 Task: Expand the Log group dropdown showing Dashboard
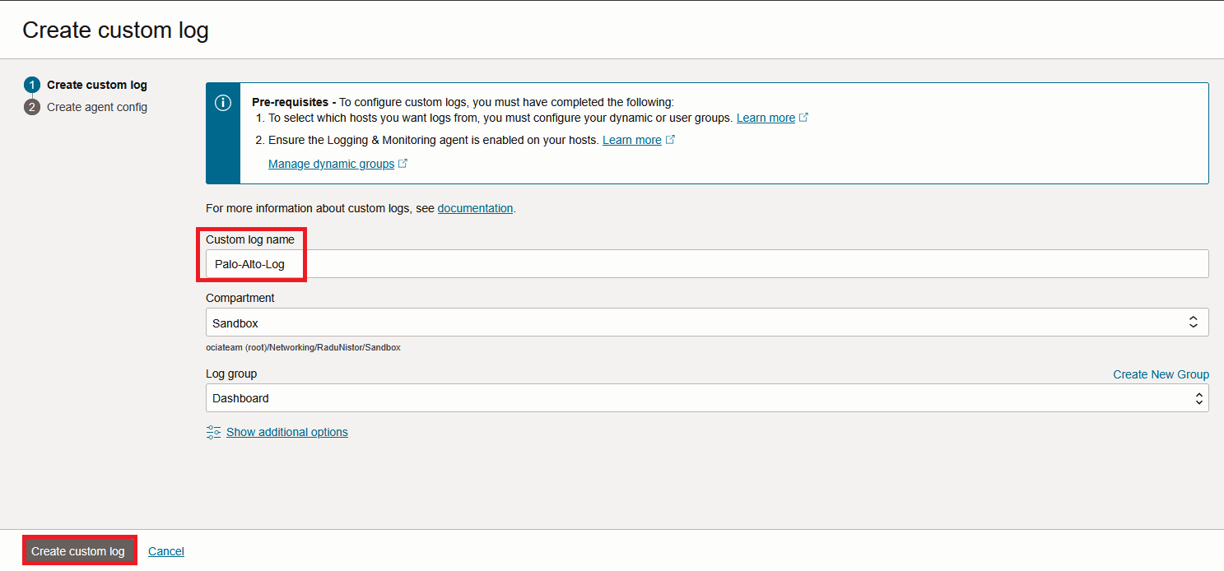(x=706, y=398)
